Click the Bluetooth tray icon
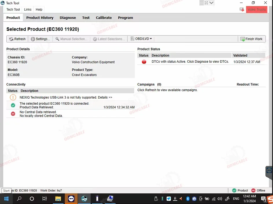Image resolution: width=273 pixels, height=204 pixels. (188, 199)
